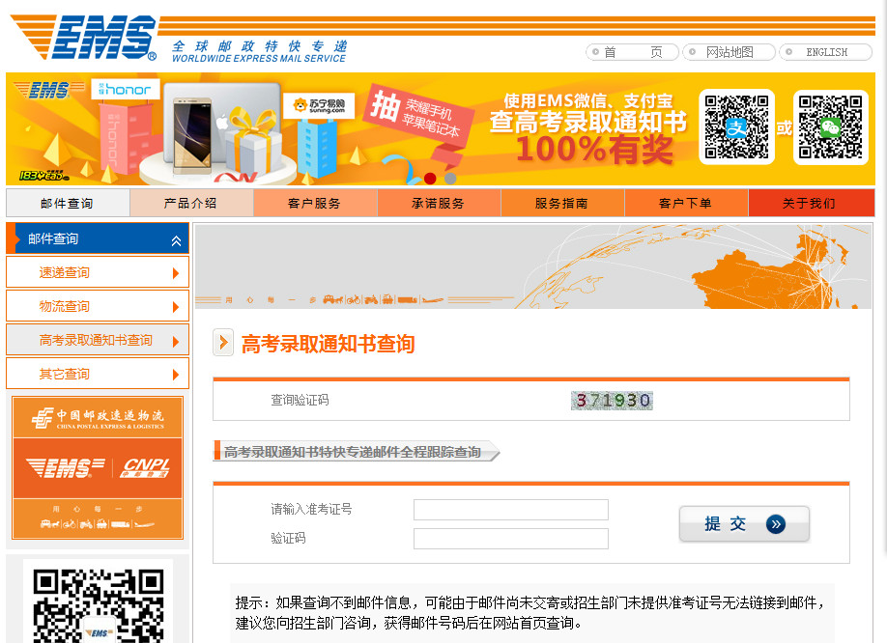Expand the 速递查询 sidebar item

[175, 273]
